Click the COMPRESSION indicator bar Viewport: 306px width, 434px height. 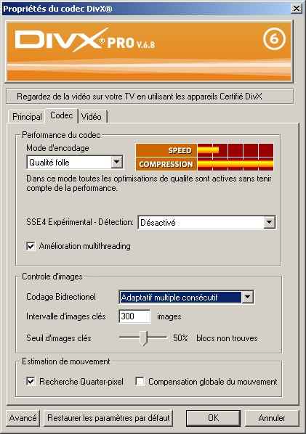tap(235, 164)
